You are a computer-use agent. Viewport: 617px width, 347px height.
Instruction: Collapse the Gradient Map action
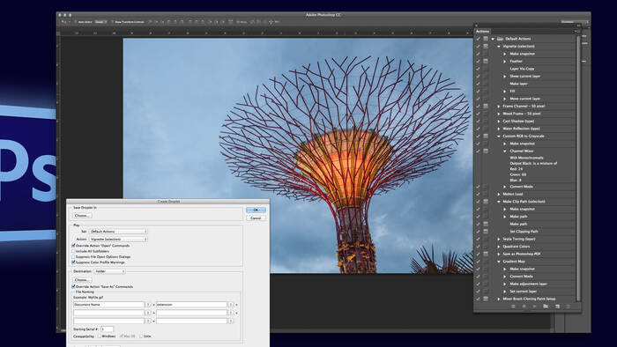tap(499, 262)
